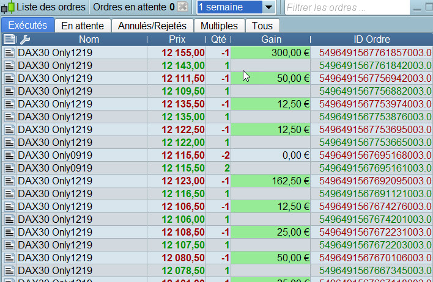The image size is (433, 282).
Task: Click the row icon for the 12 080,50 order
Action: 9,258
